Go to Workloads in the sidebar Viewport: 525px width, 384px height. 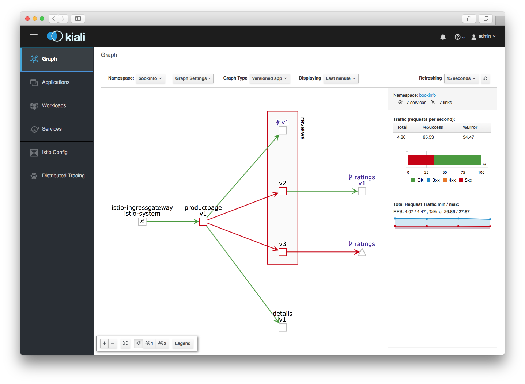(x=54, y=106)
